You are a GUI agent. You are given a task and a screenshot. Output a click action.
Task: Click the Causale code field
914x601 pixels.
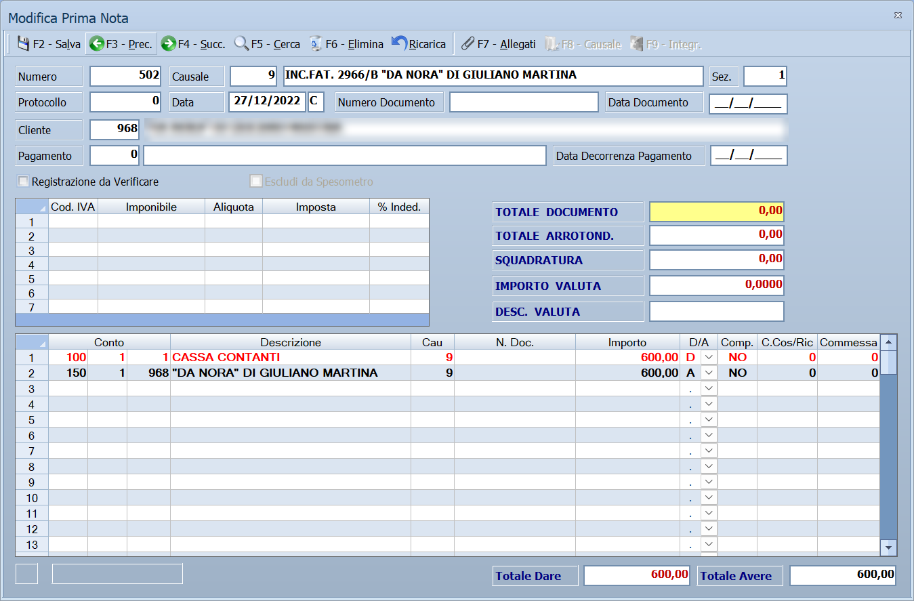point(254,76)
